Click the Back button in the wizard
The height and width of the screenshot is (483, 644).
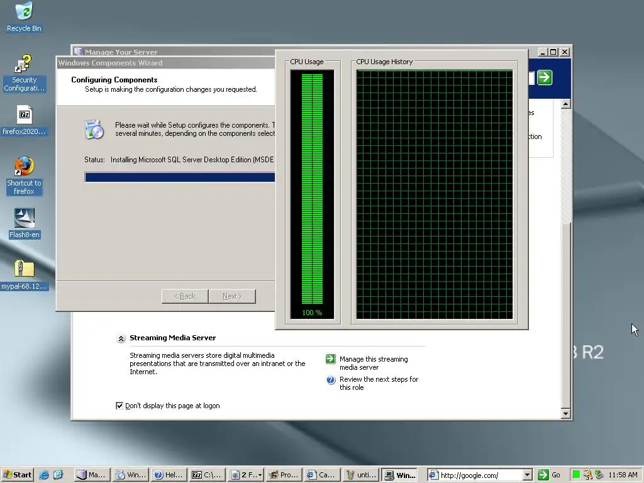(185, 296)
